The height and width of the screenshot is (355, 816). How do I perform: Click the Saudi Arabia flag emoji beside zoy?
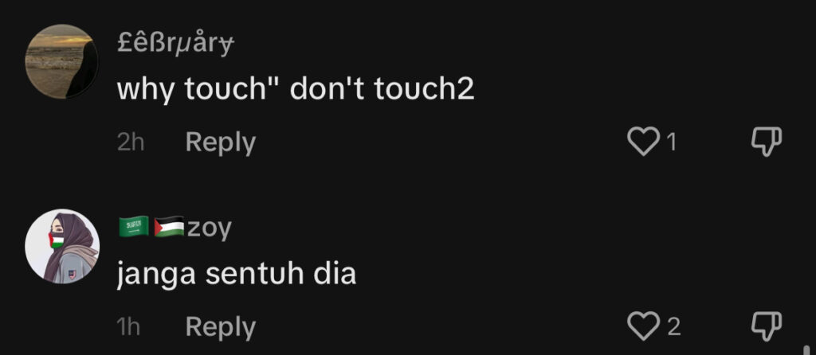(x=134, y=227)
